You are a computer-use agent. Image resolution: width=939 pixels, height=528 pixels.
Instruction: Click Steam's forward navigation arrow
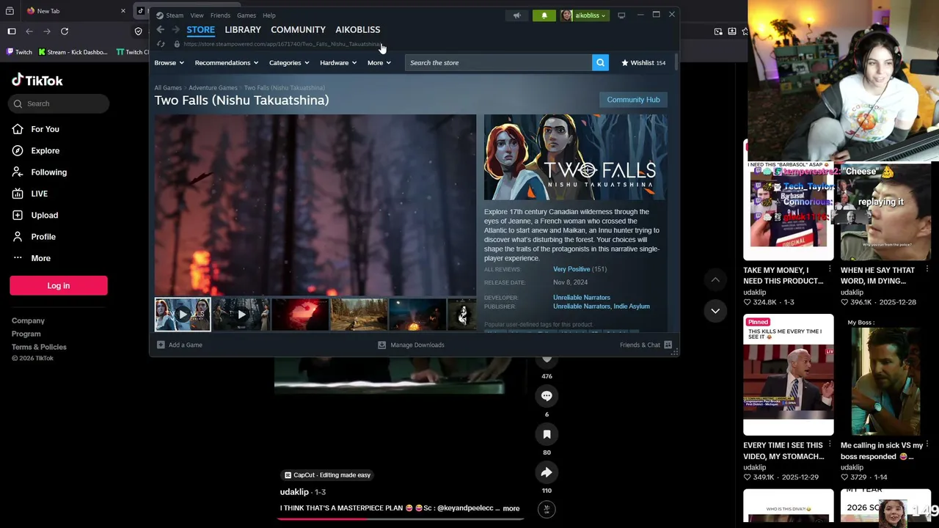[176, 29]
